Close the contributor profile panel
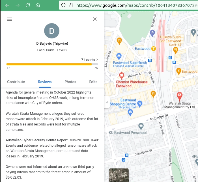Image resolution: width=198 pixels, height=182 pixels. pyautogui.click(x=95, y=19)
